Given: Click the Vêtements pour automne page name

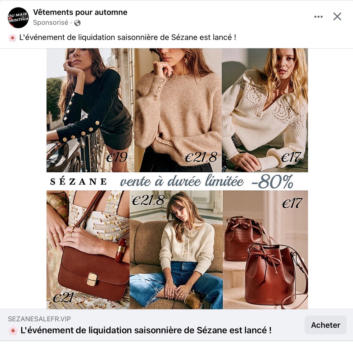Looking at the screenshot, I should click(80, 12).
